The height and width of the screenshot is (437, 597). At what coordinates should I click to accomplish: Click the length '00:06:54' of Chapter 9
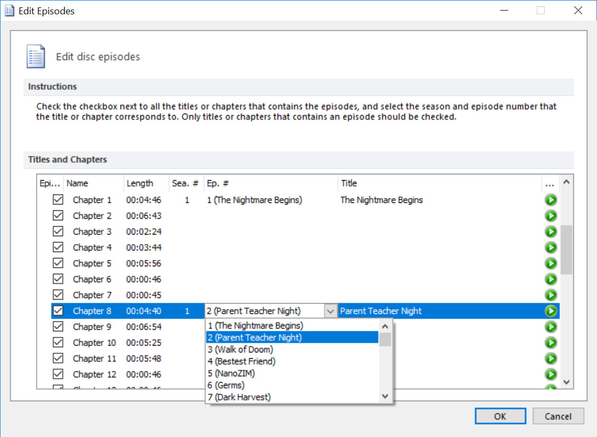tap(144, 327)
